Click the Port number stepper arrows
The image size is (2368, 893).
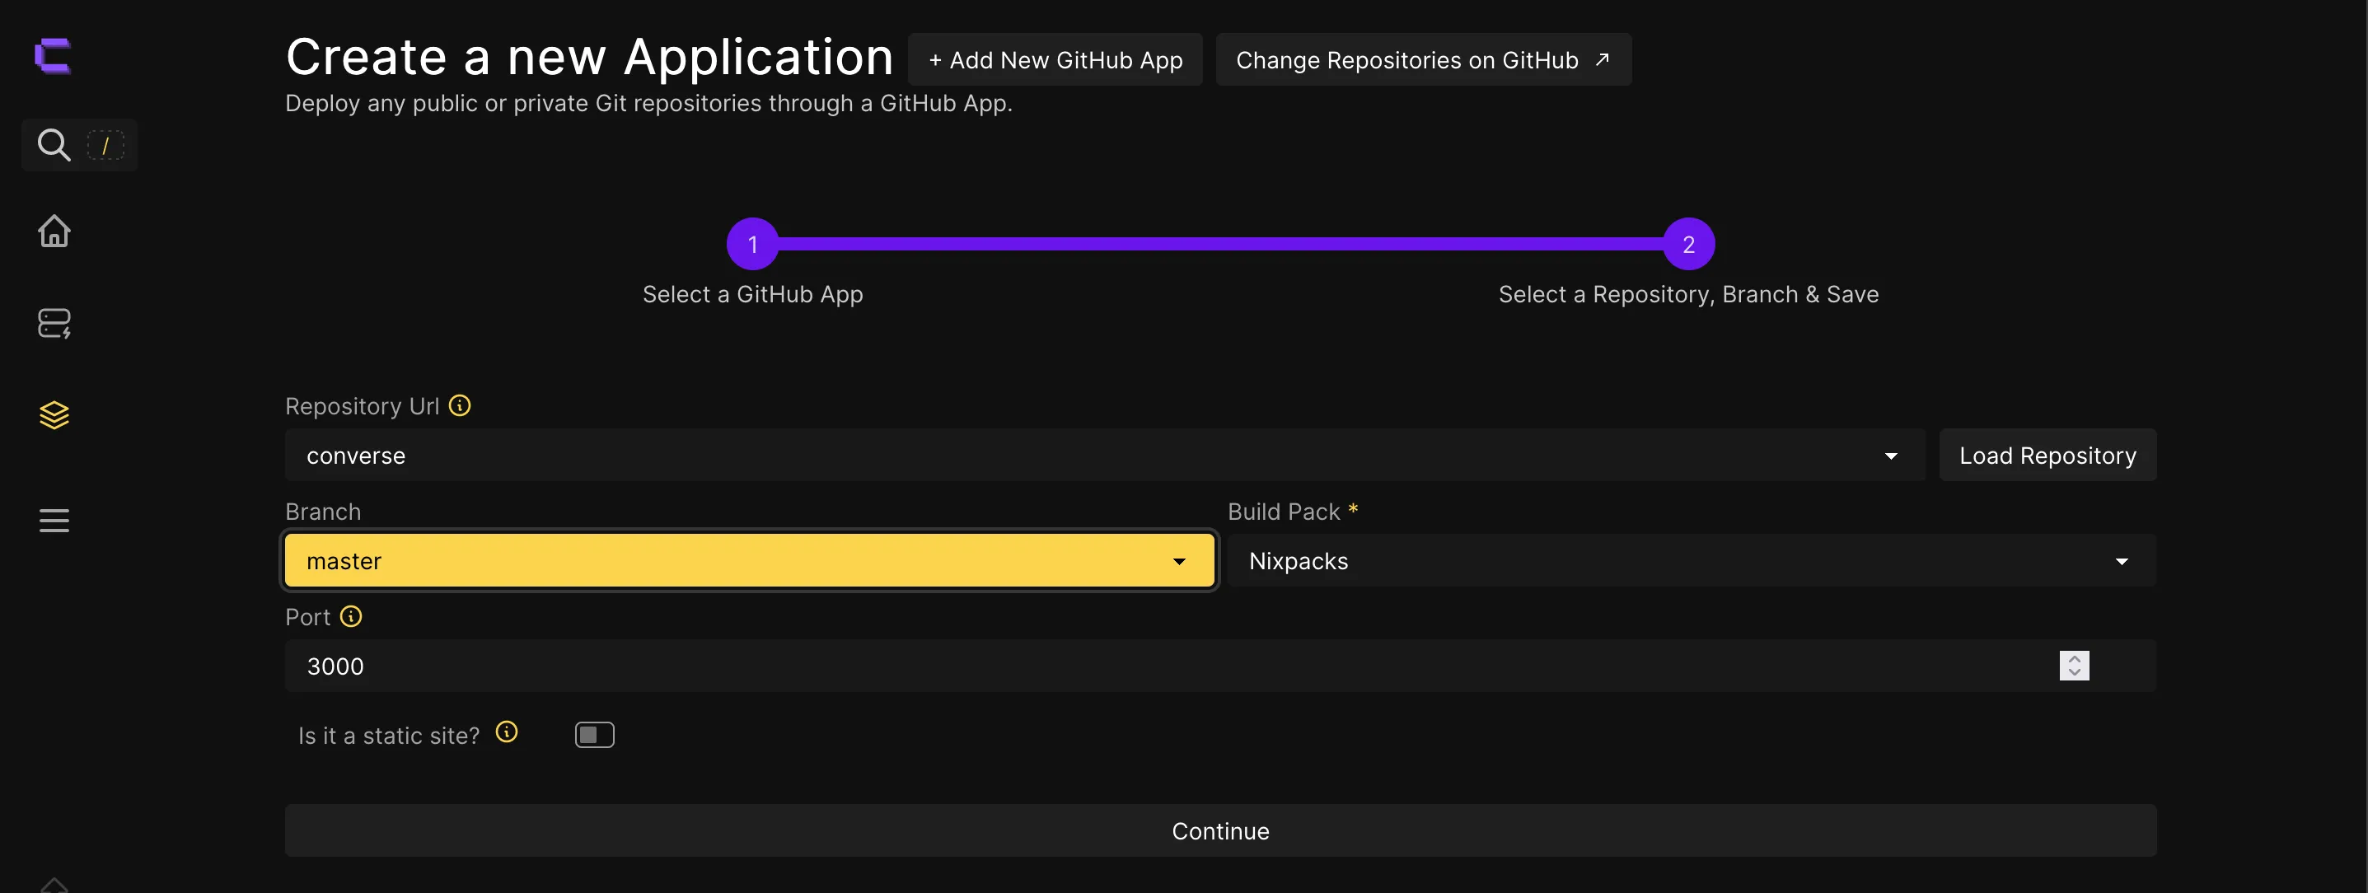click(x=2075, y=666)
